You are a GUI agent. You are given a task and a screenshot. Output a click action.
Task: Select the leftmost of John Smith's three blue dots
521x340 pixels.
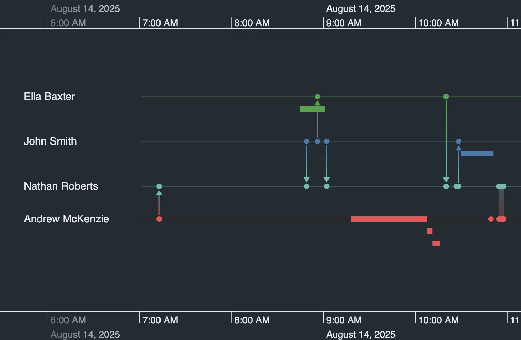(x=307, y=141)
